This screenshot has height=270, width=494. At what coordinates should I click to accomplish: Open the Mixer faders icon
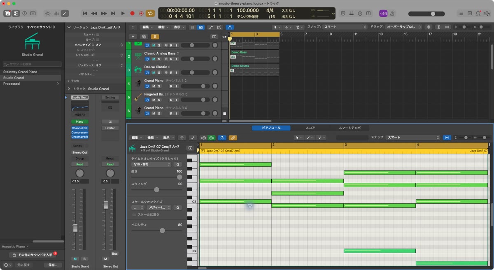tap(56, 13)
